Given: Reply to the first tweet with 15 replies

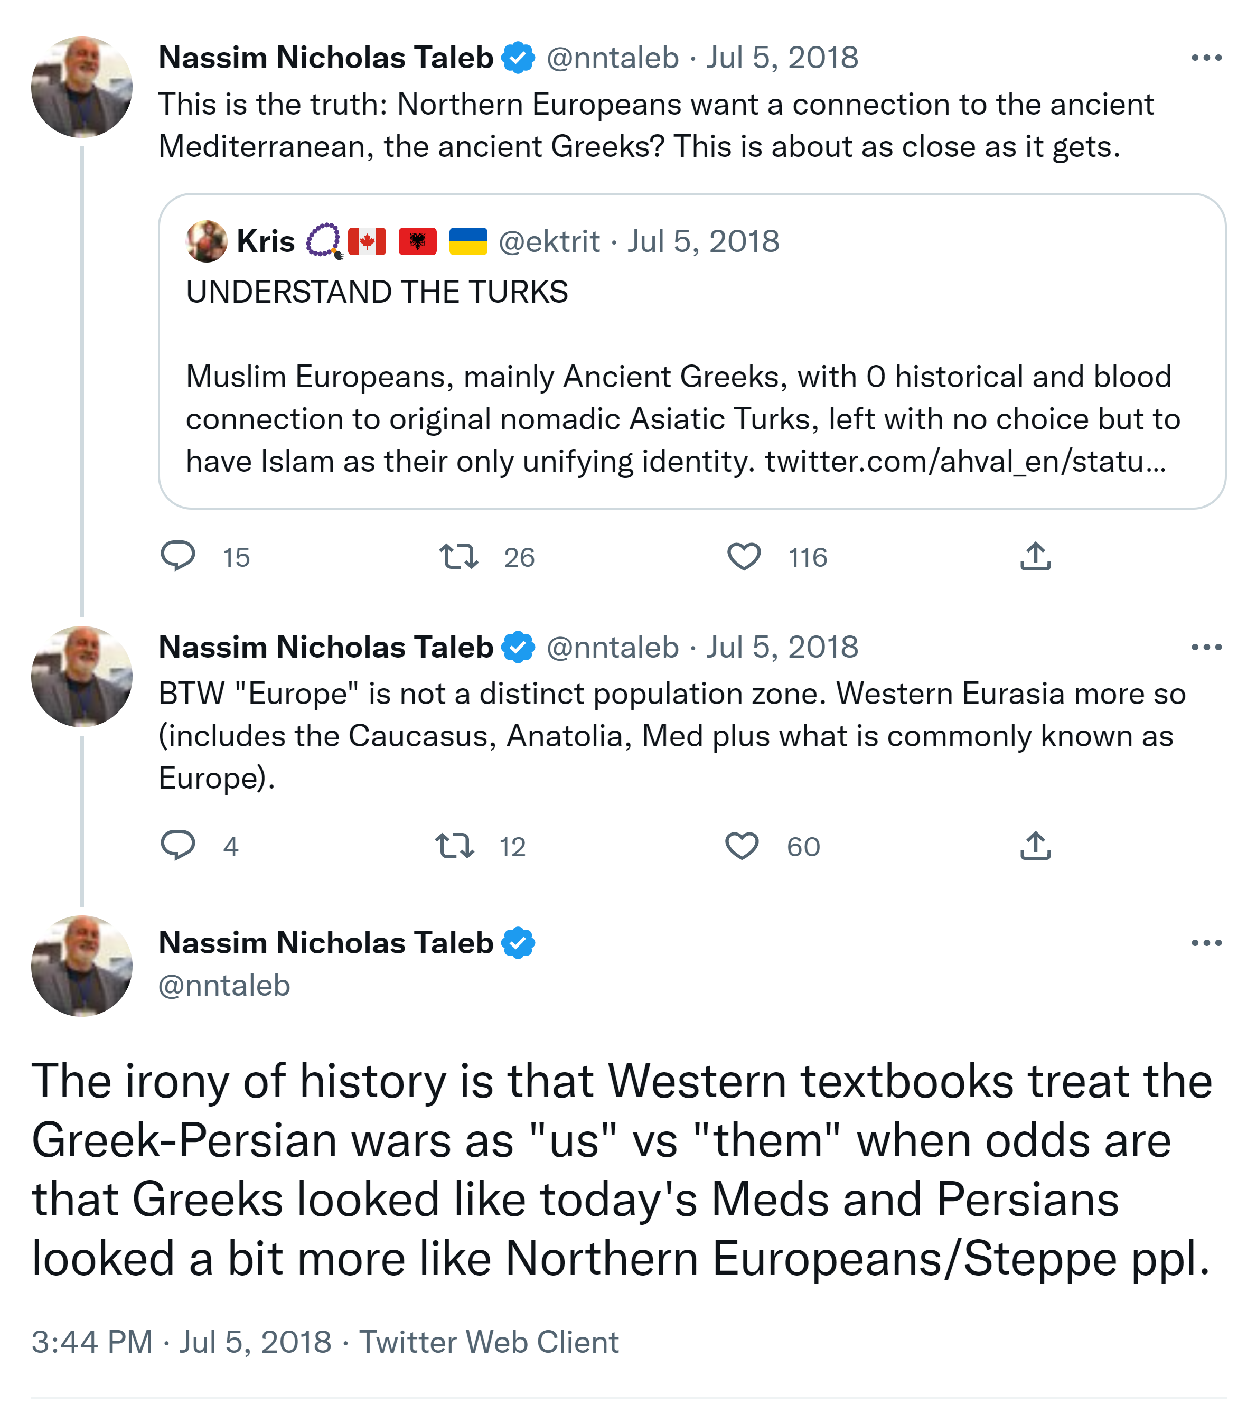Looking at the screenshot, I should [x=178, y=556].
